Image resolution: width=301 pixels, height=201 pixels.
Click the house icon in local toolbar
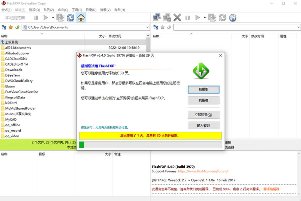tap(81, 18)
